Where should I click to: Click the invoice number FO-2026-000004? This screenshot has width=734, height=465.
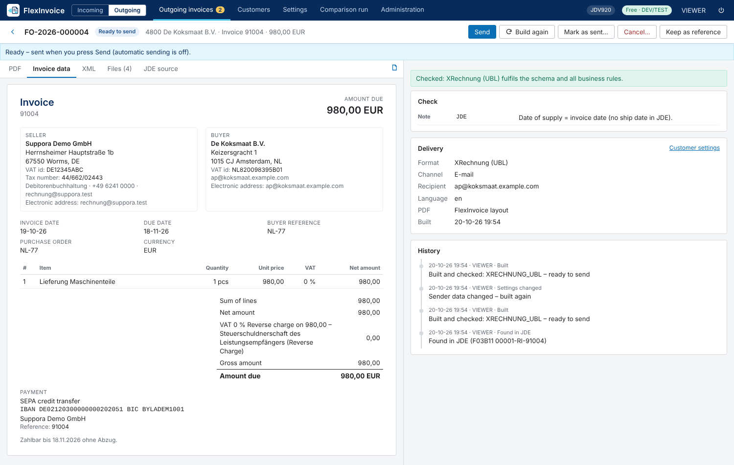56,32
